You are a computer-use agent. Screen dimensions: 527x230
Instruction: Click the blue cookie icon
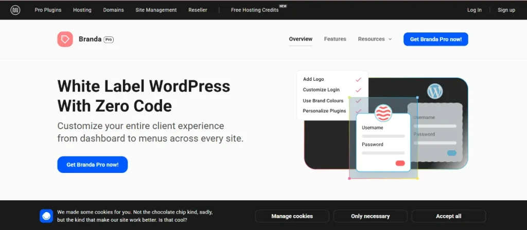[x=46, y=216]
